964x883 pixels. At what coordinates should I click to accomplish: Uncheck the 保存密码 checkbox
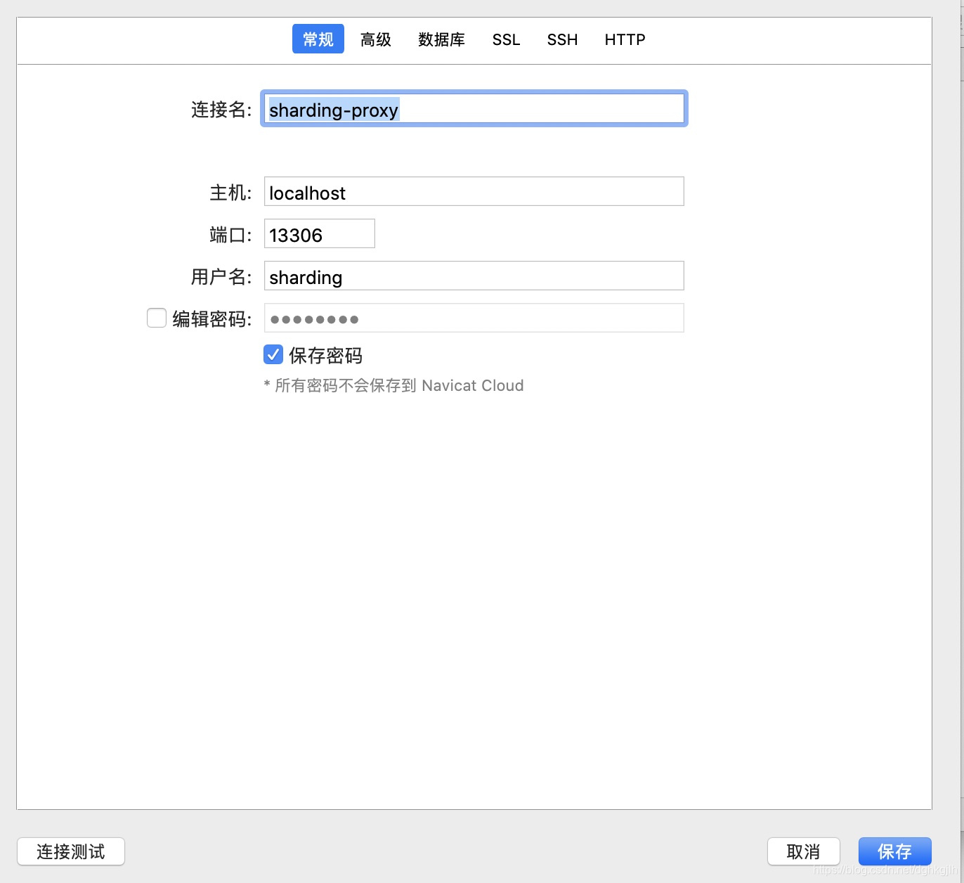point(273,354)
